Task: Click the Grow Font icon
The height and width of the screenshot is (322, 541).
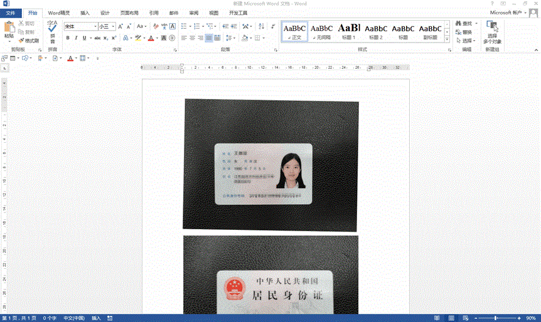Action: (121, 26)
